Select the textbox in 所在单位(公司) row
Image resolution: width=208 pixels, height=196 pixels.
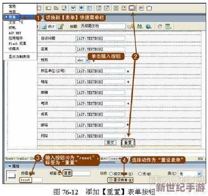point(100,71)
